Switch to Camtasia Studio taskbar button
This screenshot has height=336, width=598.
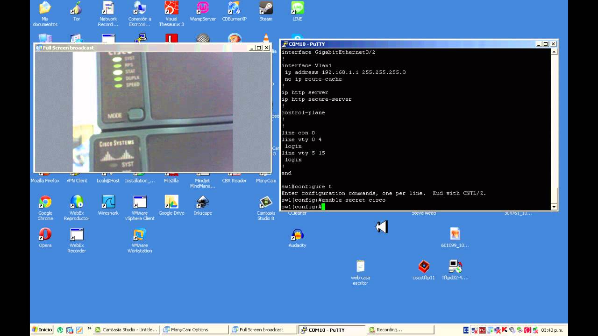tap(127, 329)
